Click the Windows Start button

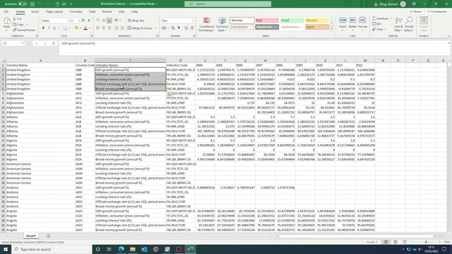click(x=6, y=249)
